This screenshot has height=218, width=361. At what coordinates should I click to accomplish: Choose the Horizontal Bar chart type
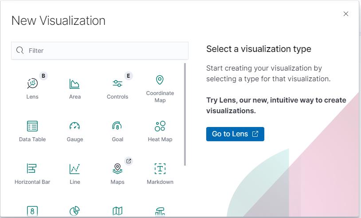(32, 172)
